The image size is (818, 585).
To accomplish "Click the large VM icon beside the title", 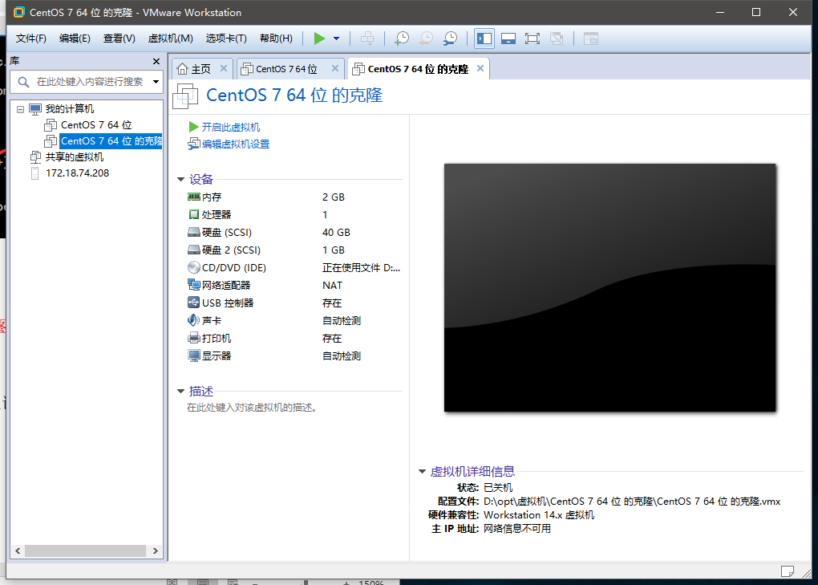I will 185,96.
